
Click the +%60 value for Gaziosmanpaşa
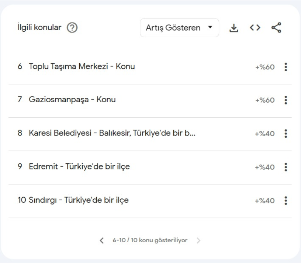(265, 100)
